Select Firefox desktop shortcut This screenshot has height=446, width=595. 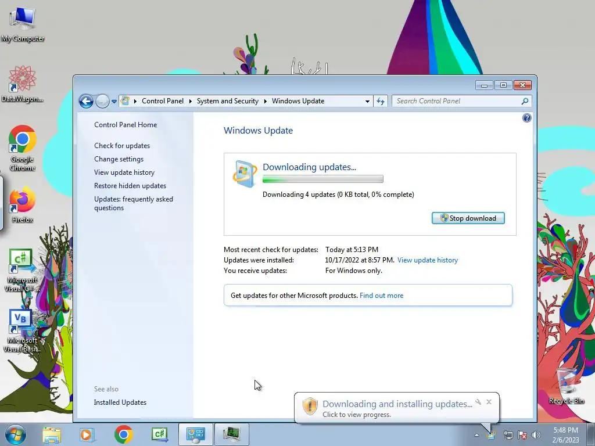(x=23, y=205)
